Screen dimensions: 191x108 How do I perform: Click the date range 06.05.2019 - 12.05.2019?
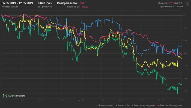(x=17, y=3)
